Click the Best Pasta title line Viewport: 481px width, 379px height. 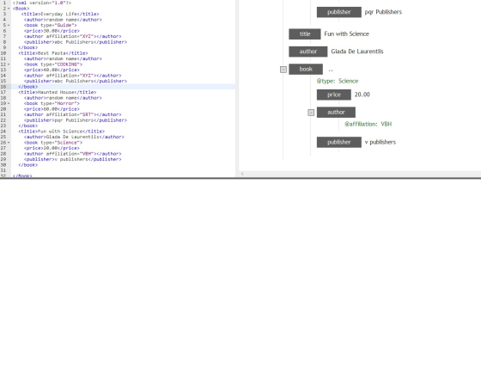click(x=53, y=53)
